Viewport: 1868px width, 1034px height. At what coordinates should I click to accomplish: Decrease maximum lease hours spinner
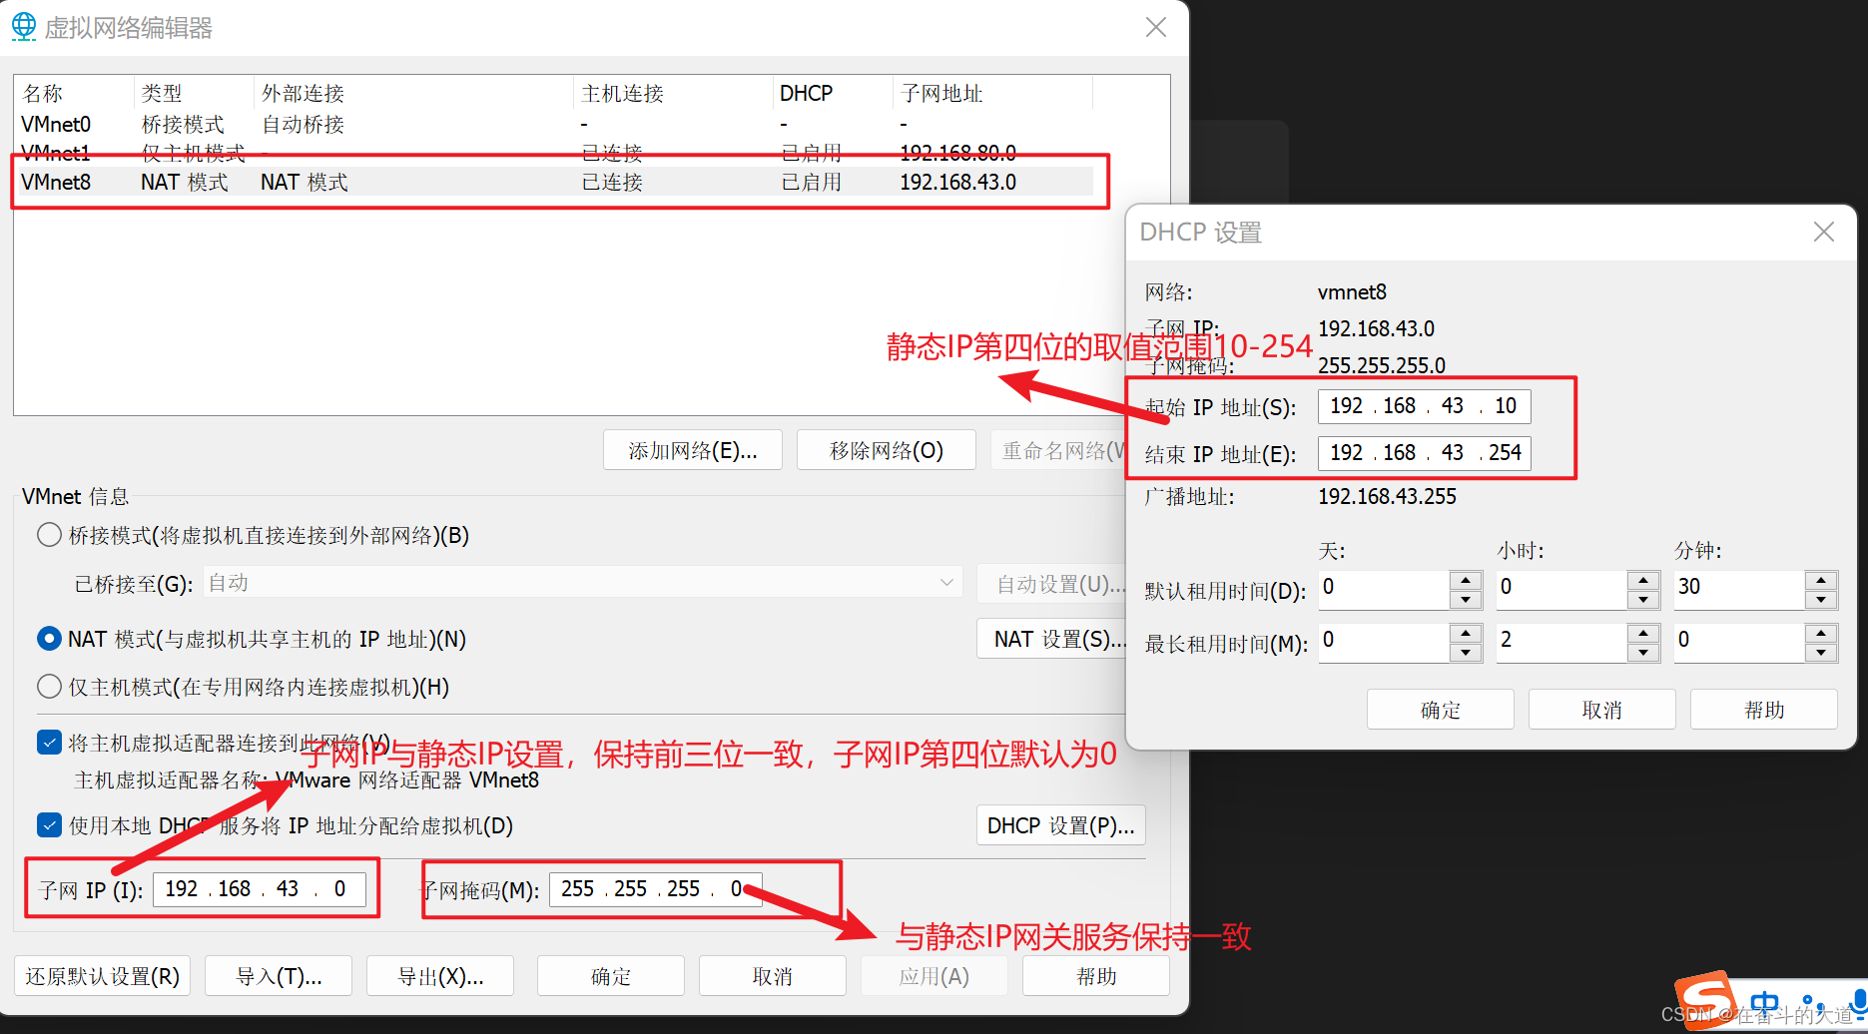[1642, 653]
